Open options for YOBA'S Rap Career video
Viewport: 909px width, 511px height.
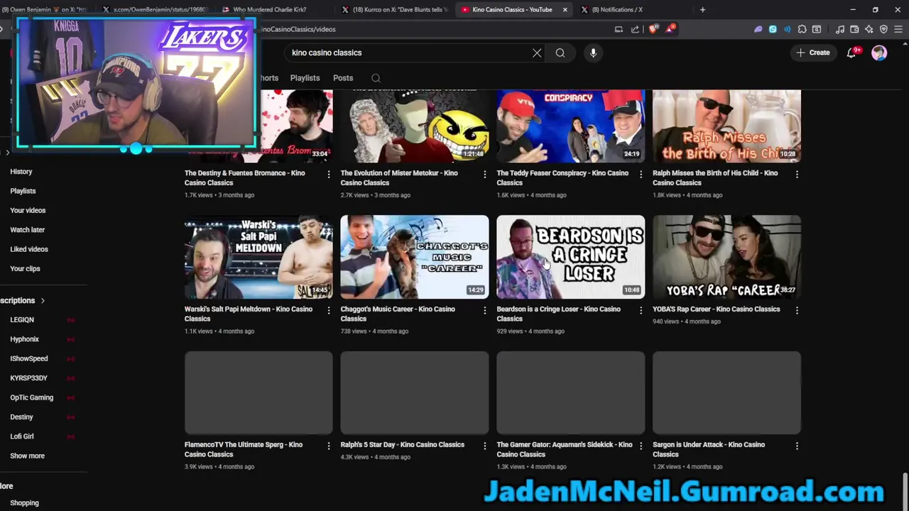pos(797,310)
